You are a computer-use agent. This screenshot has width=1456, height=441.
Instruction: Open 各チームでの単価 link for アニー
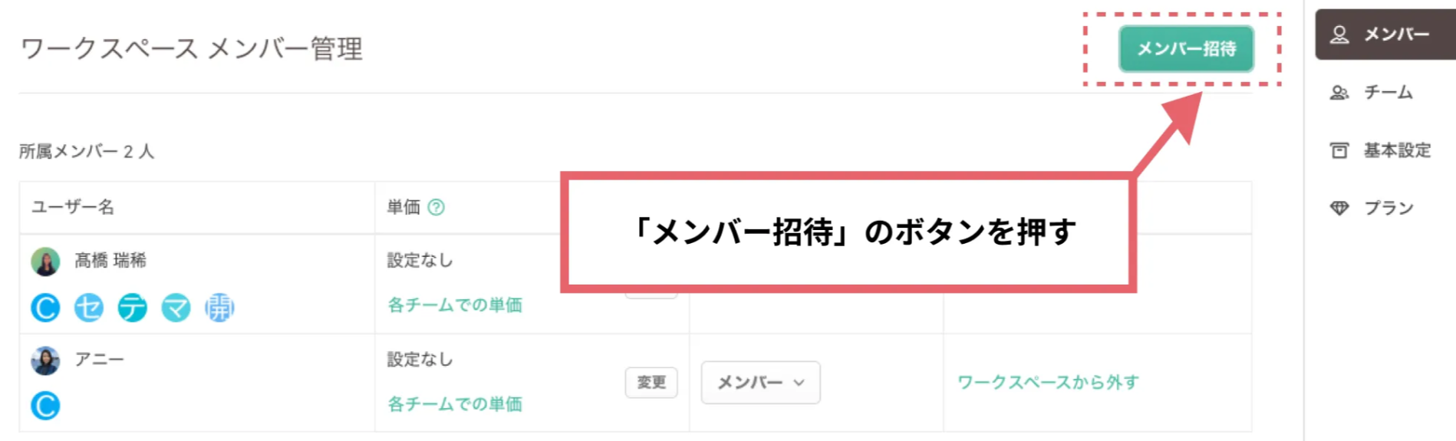(x=455, y=403)
